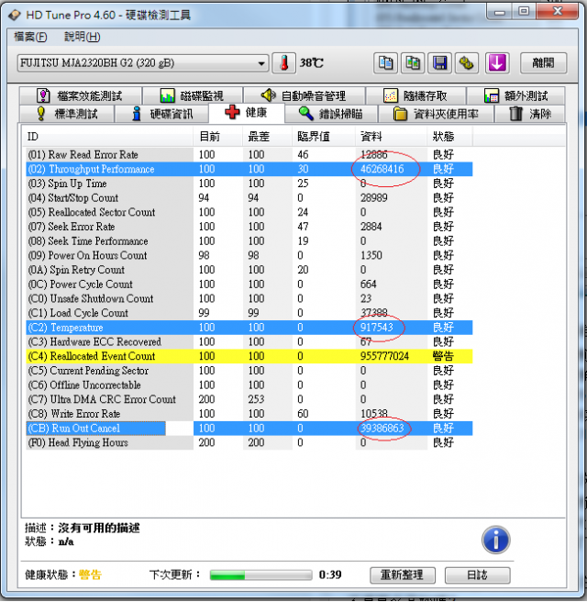Click the 資料 column header

(392, 137)
